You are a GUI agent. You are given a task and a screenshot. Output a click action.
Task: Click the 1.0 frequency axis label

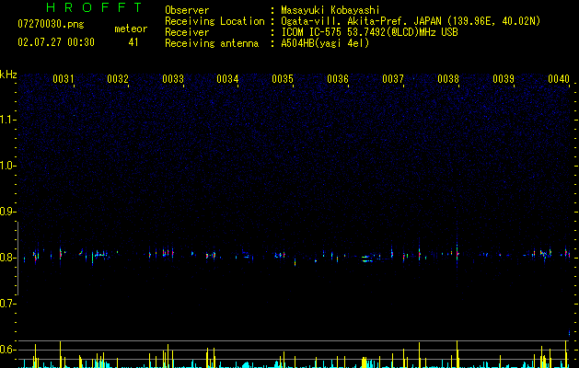(8, 166)
